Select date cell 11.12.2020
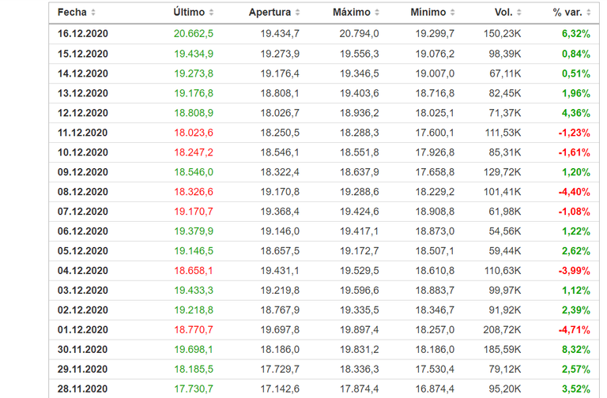The height and width of the screenshot is (398, 607). point(83,133)
